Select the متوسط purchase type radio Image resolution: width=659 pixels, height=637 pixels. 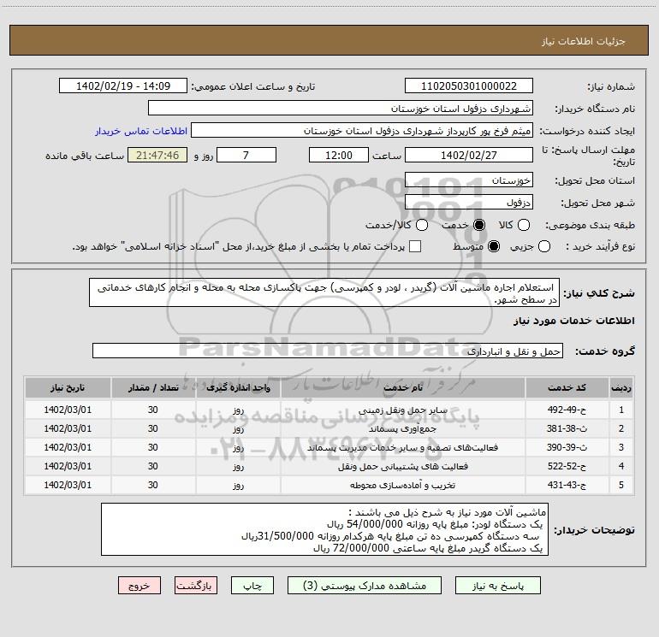point(494,246)
